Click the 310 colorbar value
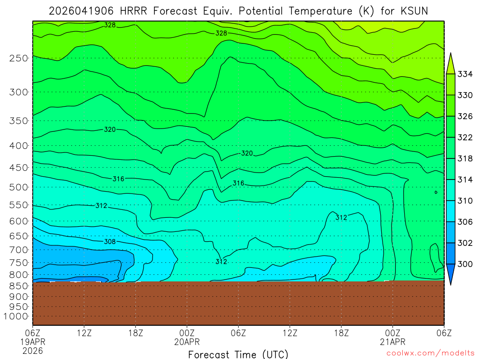479x359 pixels. point(465,201)
